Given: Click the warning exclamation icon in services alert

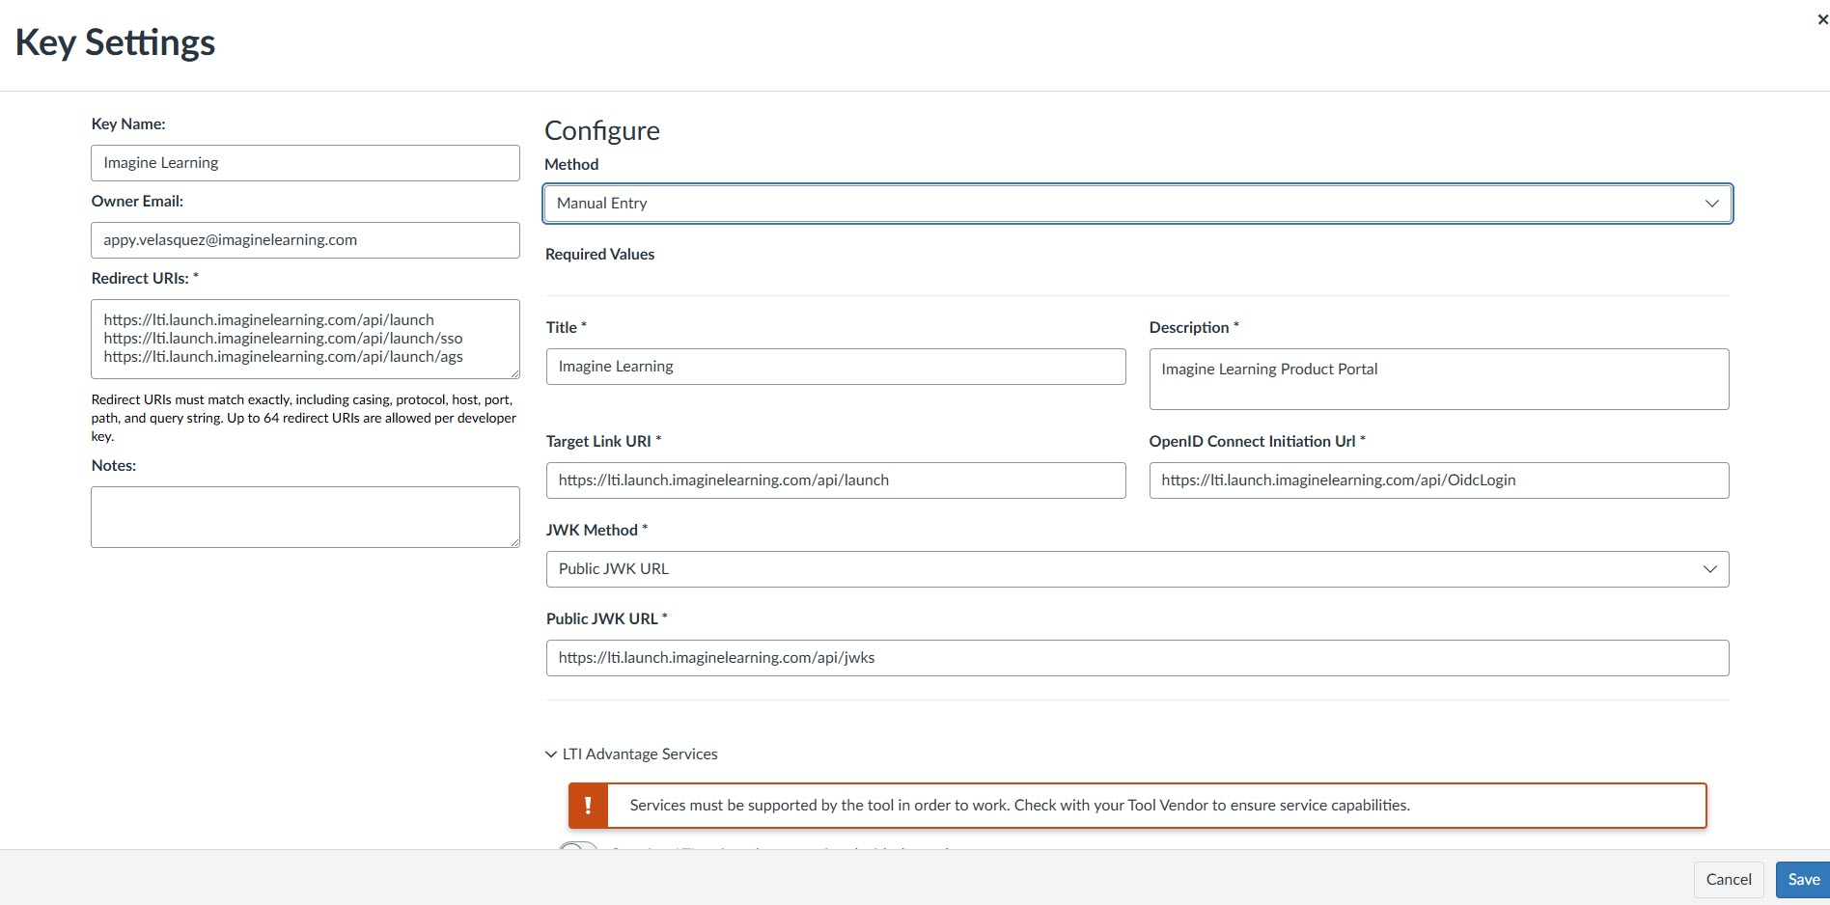Looking at the screenshot, I should pos(588,806).
